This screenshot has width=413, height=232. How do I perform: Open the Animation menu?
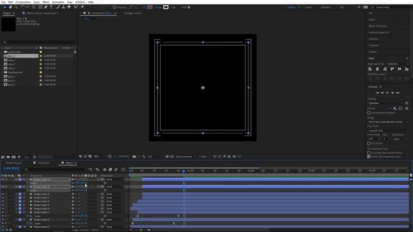(x=58, y=2)
